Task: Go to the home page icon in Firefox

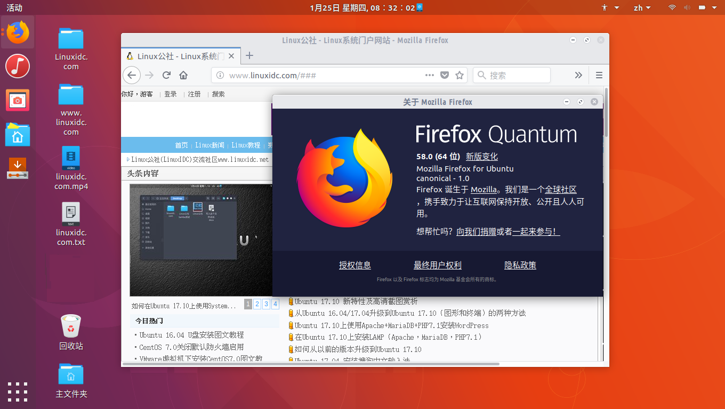Action: pyautogui.click(x=183, y=75)
